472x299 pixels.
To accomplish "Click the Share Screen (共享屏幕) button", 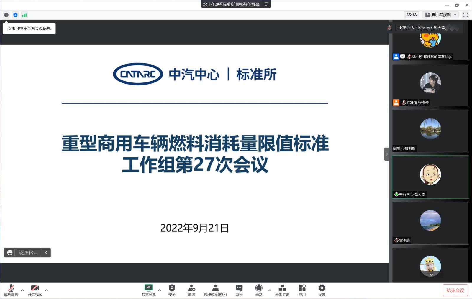I will click(148, 290).
